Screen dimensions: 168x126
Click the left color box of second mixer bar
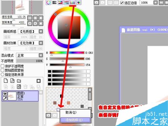[49, 76]
